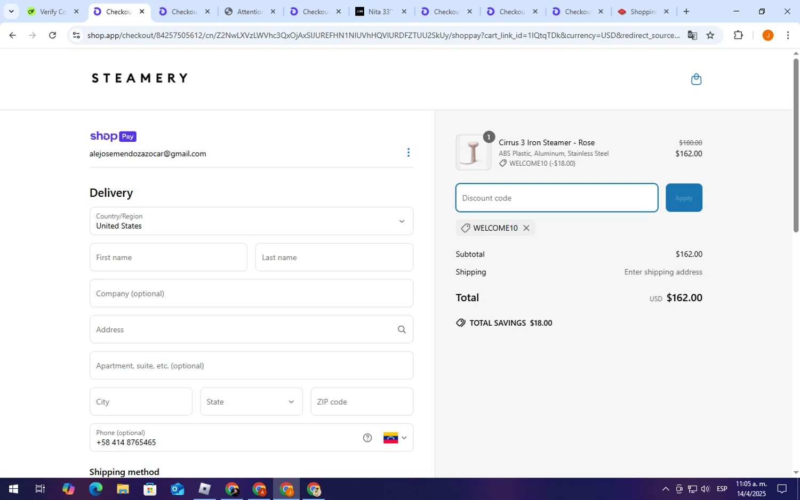800x500 pixels.
Task: Show hidden system tray icons
Action: pyautogui.click(x=666, y=489)
